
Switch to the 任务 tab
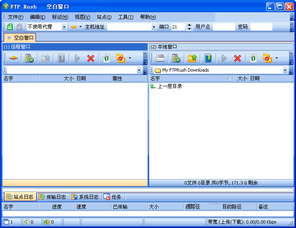pos(113,197)
